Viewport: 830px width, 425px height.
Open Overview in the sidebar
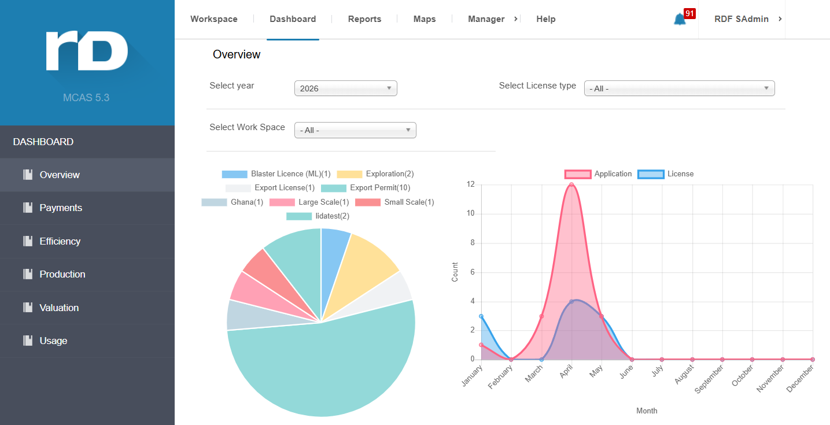click(87, 175)
